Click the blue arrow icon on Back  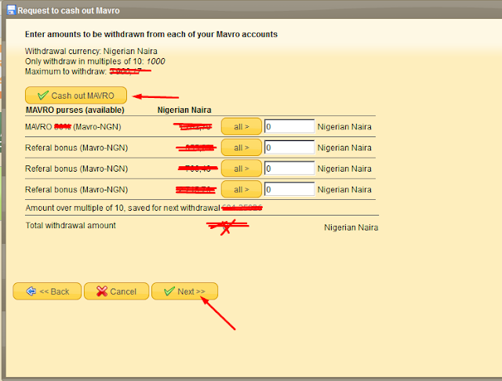click(31, 291)
